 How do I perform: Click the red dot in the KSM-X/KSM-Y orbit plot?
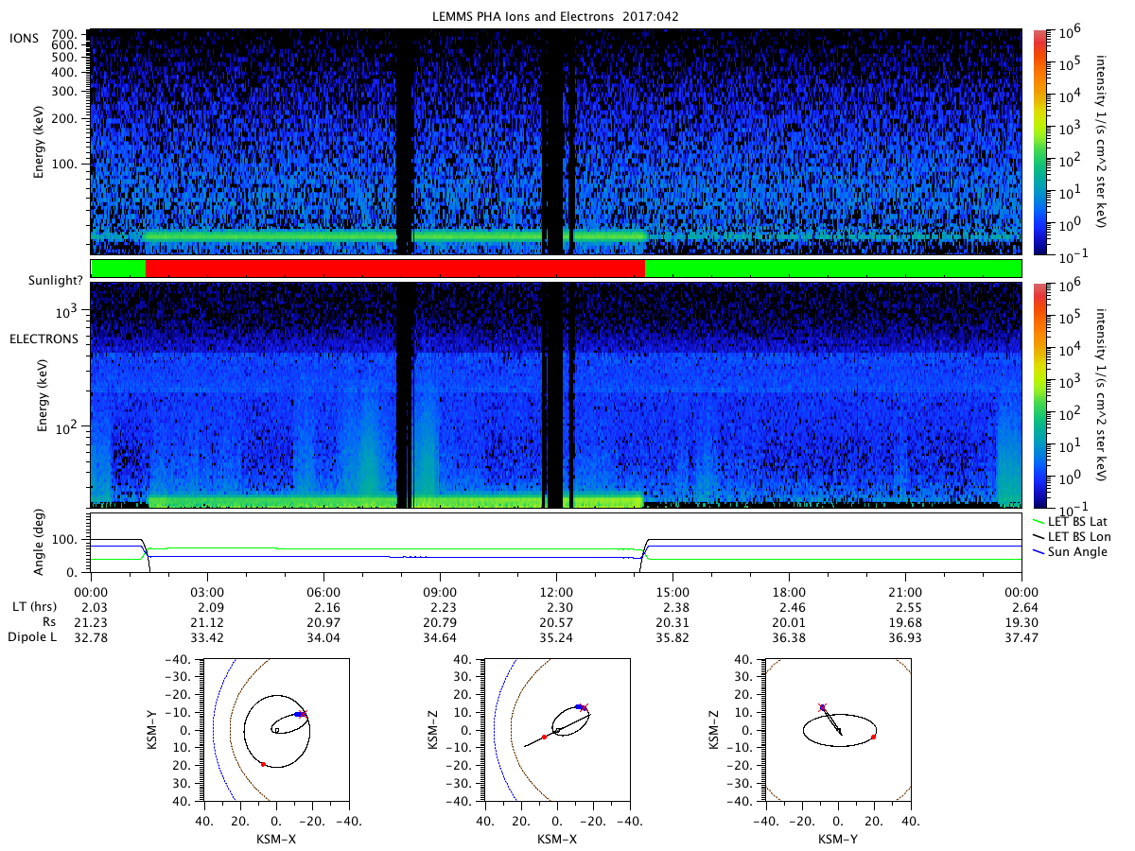[263, 764]
